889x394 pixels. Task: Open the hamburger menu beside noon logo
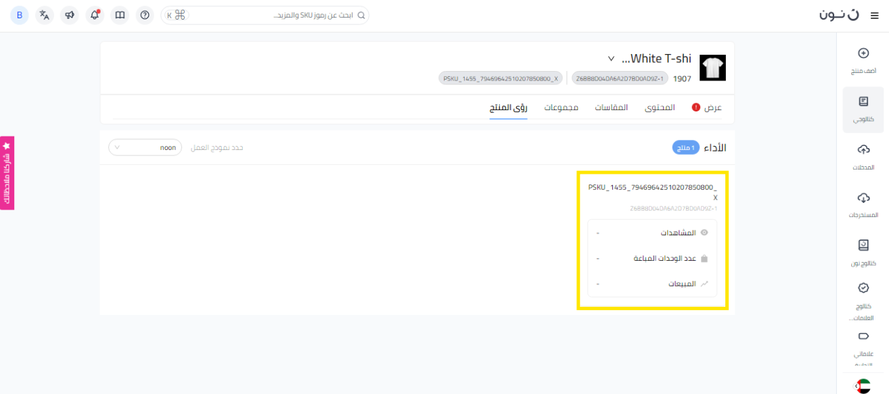click(874, 16)
